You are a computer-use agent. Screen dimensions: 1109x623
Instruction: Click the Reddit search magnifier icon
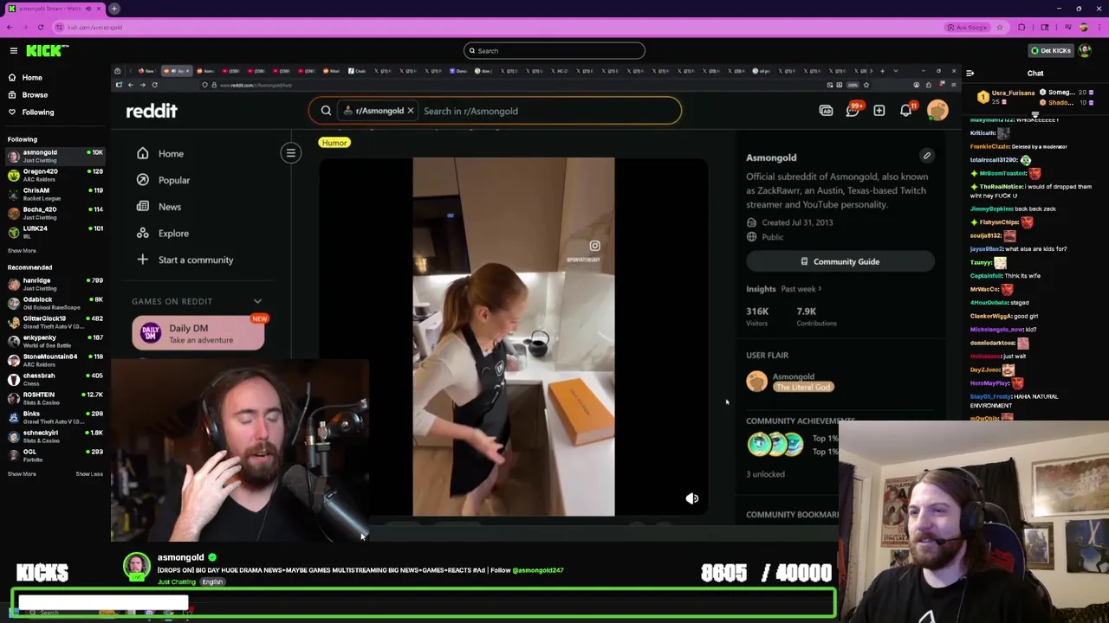326,111
